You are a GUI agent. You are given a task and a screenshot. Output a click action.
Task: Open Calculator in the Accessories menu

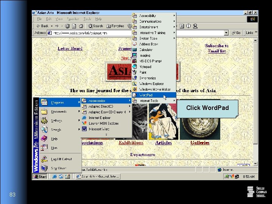click(x=154, y=50)
